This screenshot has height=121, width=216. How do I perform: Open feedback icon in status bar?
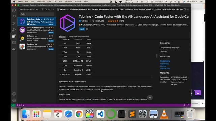point(184,105)
